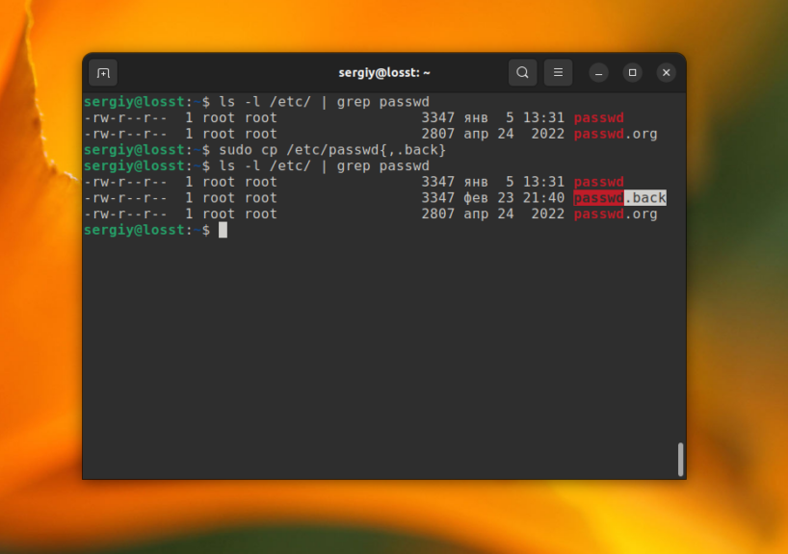Click the cursor block at the last prompt
The width and height of the screenshot is (788, 554).
click(223, 230)
